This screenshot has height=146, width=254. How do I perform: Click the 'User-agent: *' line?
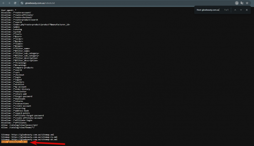[9, 10]
